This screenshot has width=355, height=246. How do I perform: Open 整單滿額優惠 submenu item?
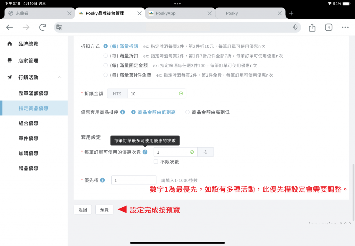34,93
